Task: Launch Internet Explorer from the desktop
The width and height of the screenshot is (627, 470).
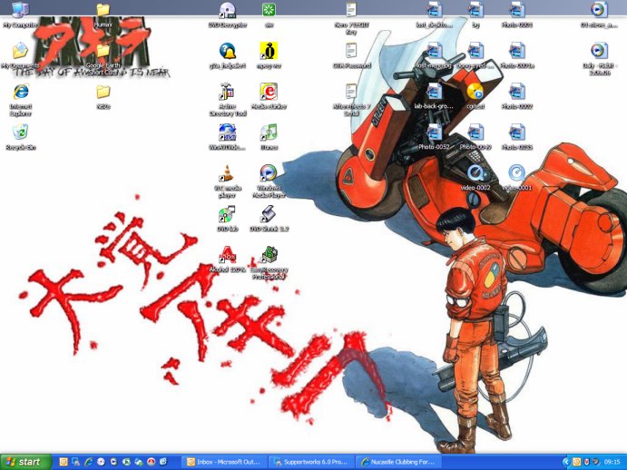Action: (x=20, y=92)
